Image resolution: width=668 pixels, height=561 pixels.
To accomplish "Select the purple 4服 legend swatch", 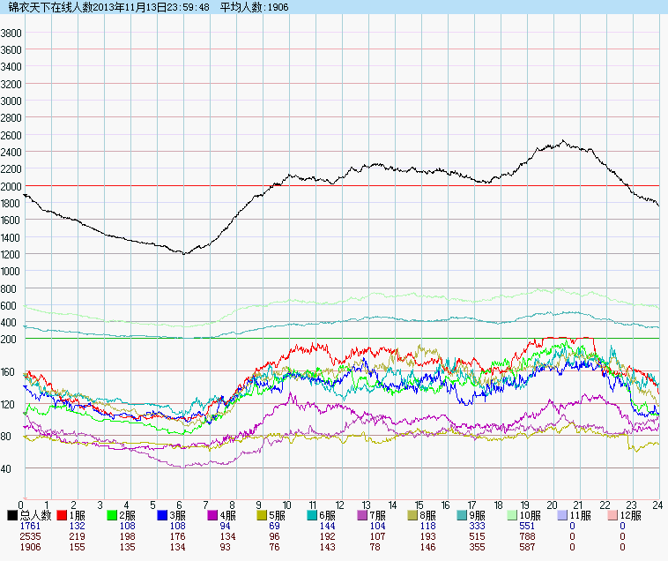I will (x=213, y=515).
